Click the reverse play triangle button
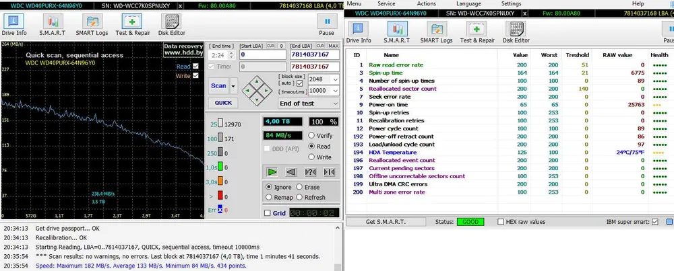Viewport: 674px width, 271px height. click(x=291, y=172)
